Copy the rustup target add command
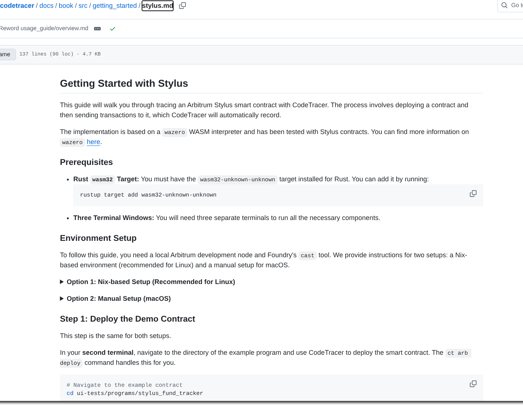Image resolution: width=523 pixels, height=405 pixels. 473,194
